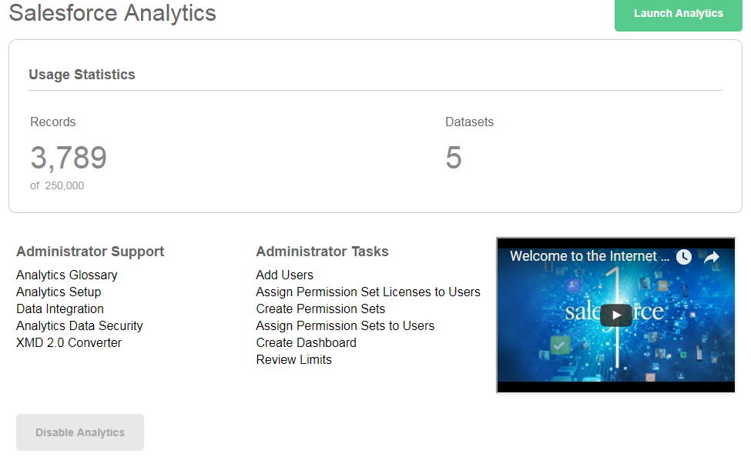Open the XMD 2.0 Converter

tap(69, 342)
